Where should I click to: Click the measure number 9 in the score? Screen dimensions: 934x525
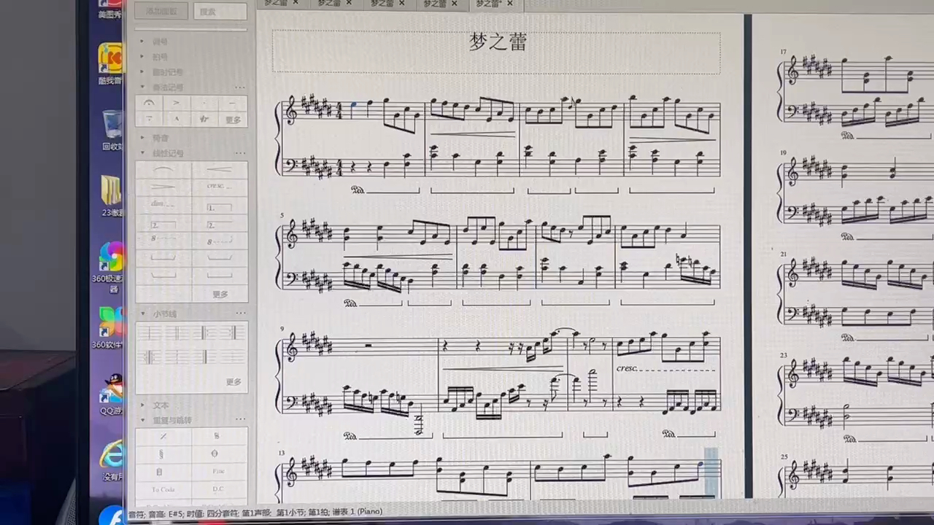(x=283, y=329)
